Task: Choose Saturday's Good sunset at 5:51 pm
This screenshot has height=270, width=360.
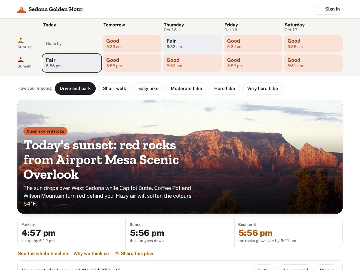Action: (x=313, y=63)
